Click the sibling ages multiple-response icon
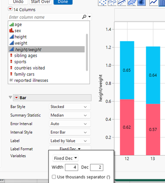The height and width of the screenshot is (183, 165). pyautogui.click(x=11, y=55)
